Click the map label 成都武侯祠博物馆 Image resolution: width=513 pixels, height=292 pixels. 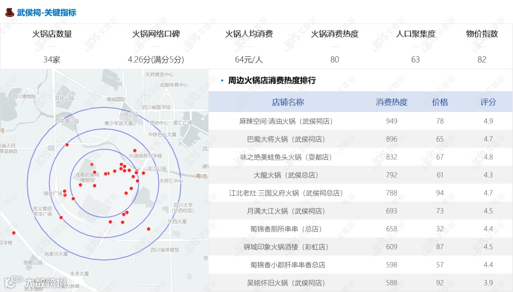87,177
